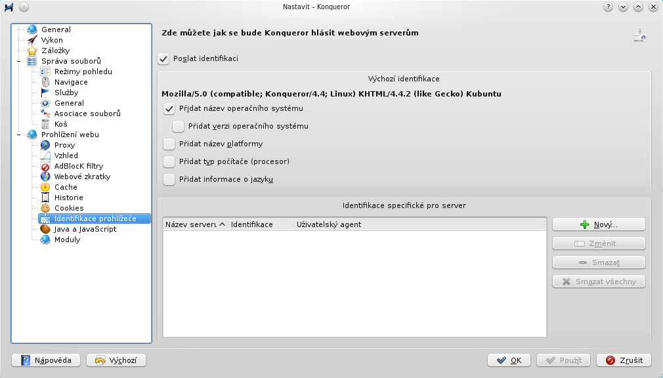
Task: Enable Přidat název platformy
Action: pos(169,144)
